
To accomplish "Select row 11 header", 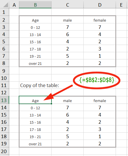I will point(5,85).
